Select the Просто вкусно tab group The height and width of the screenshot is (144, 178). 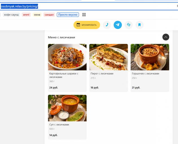(68, 15)
